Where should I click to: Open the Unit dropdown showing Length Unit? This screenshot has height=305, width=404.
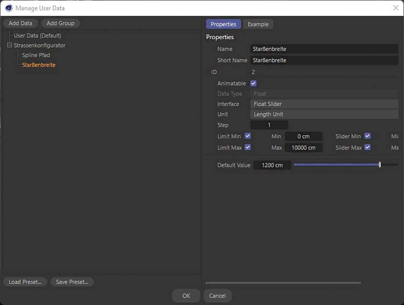pyautogui.click(x=324, y=114)
